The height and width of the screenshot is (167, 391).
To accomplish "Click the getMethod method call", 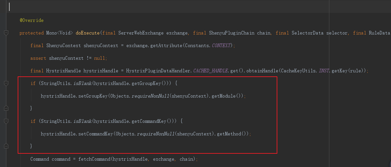I will pyautogui.click(x=229, y=134).
